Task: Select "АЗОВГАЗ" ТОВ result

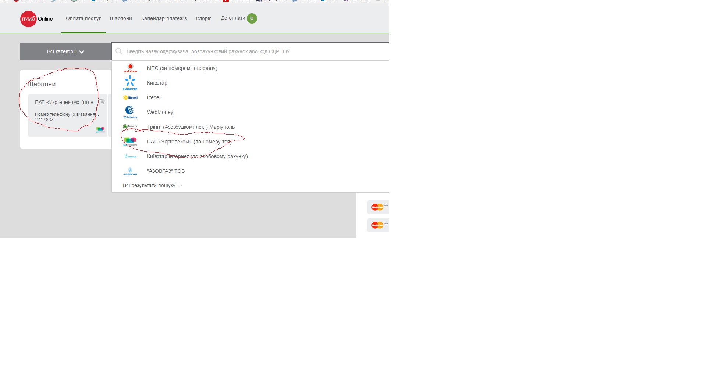Action: 166,171
